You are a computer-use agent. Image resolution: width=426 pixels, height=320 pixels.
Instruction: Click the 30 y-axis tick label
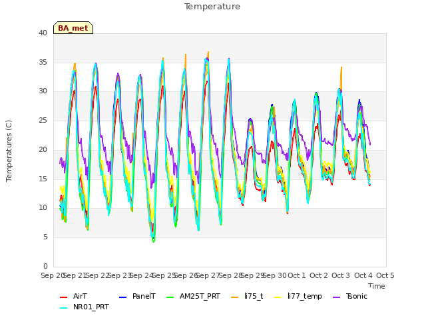tap(43, 91)
